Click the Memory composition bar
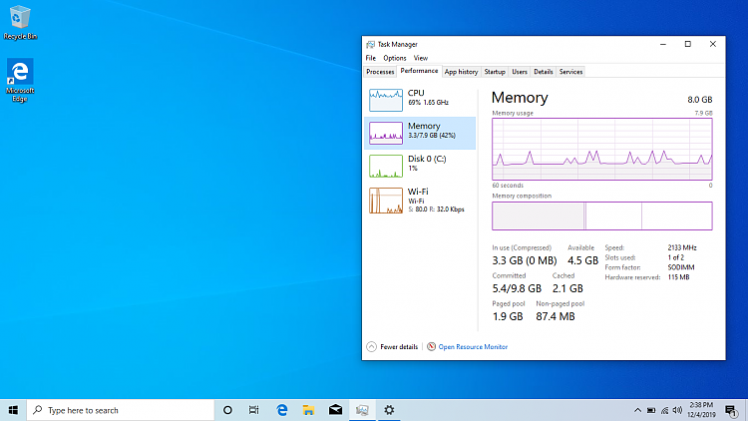 click(602, 215)
